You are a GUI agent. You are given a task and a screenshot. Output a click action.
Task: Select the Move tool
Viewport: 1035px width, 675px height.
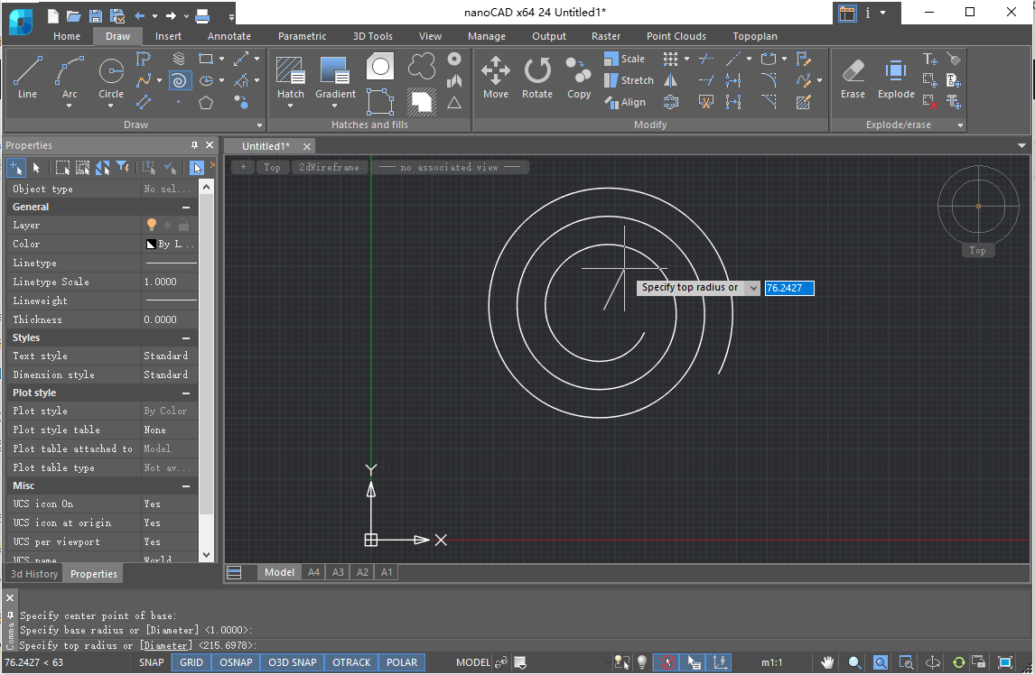pyautogui.click(x=496, y=77)
